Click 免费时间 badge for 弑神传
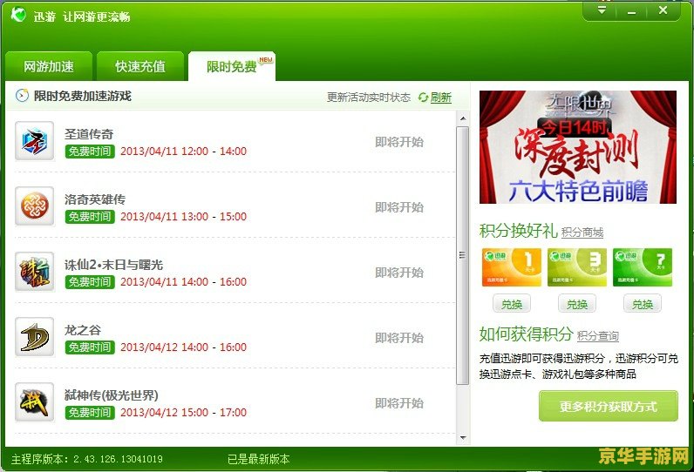The height and width of the screenshot is (472, 694). click(90, 413)
